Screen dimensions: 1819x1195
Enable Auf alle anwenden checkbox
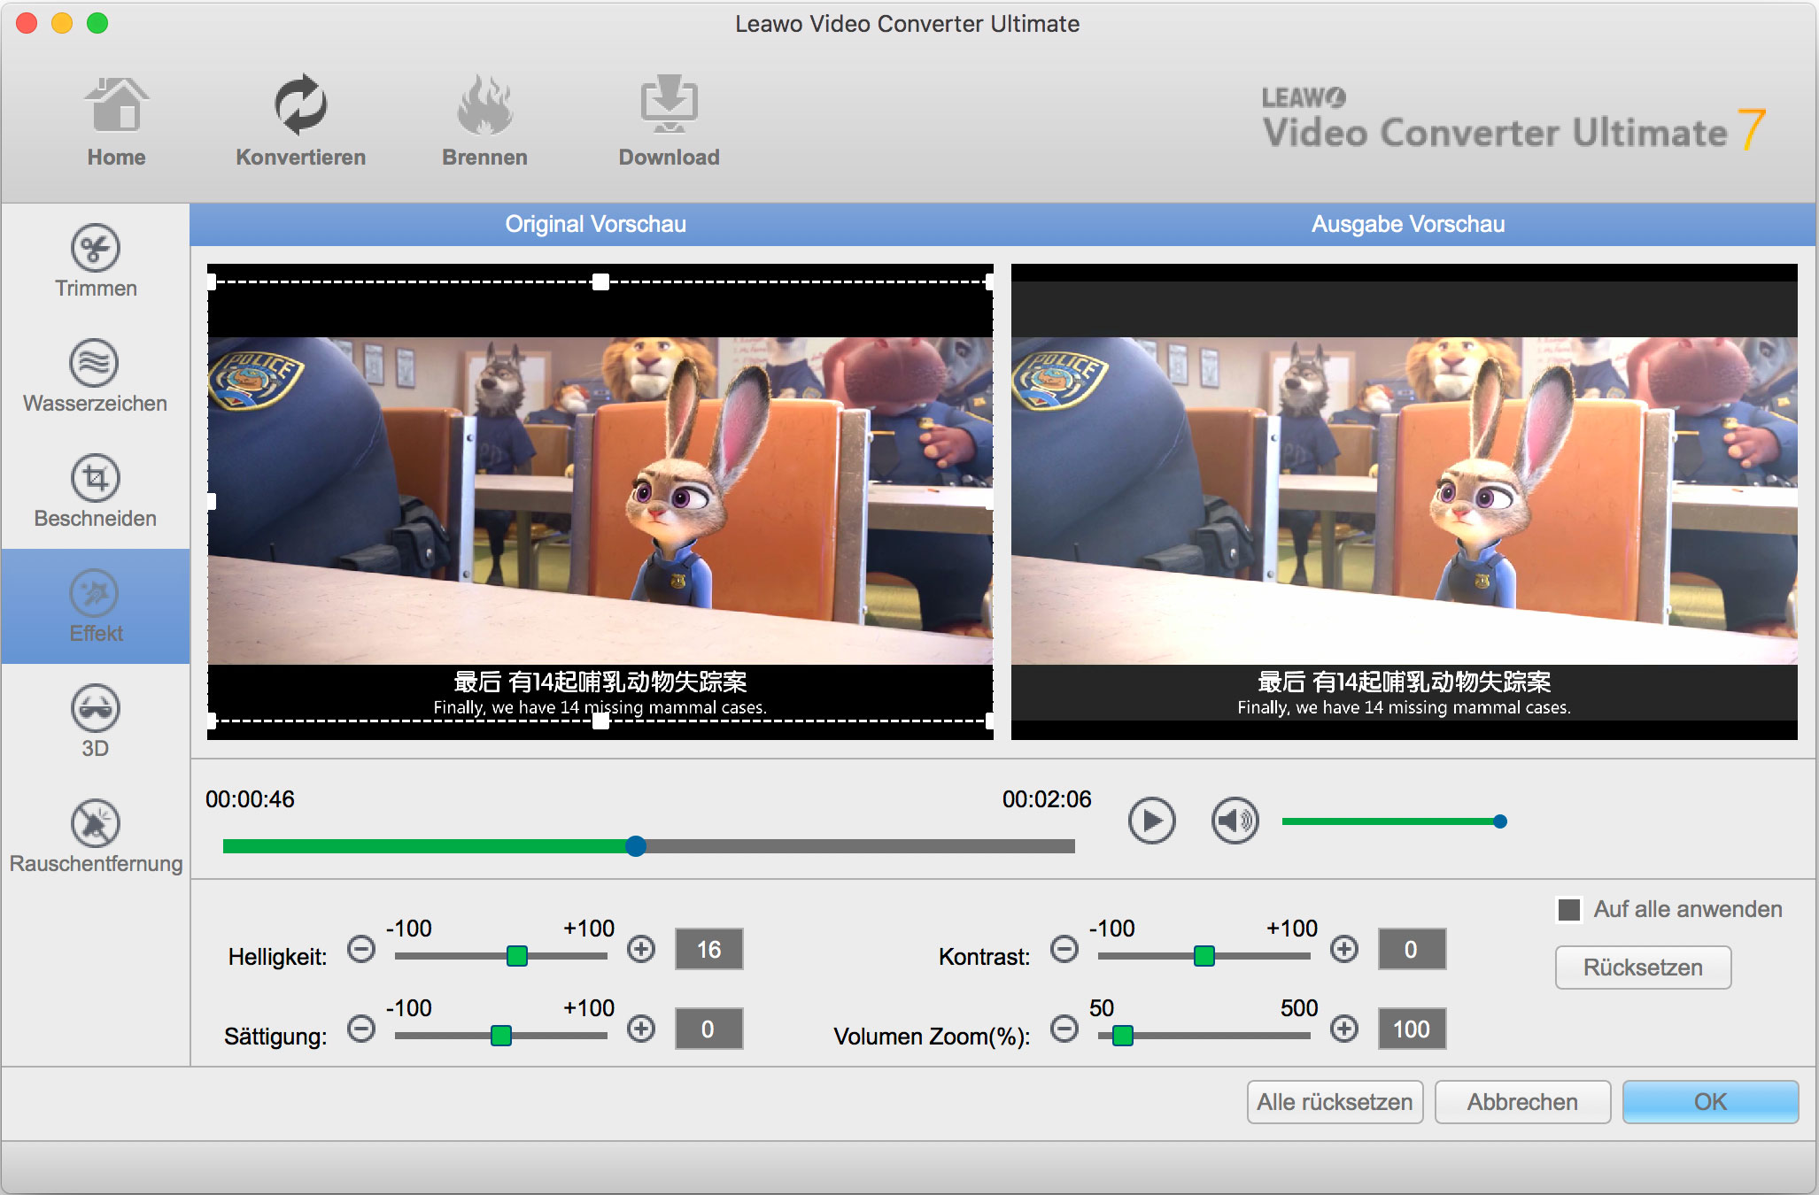[x=1569, y=910]
